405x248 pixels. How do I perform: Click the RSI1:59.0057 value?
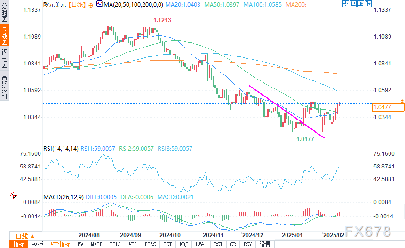(x=98, y=149)
